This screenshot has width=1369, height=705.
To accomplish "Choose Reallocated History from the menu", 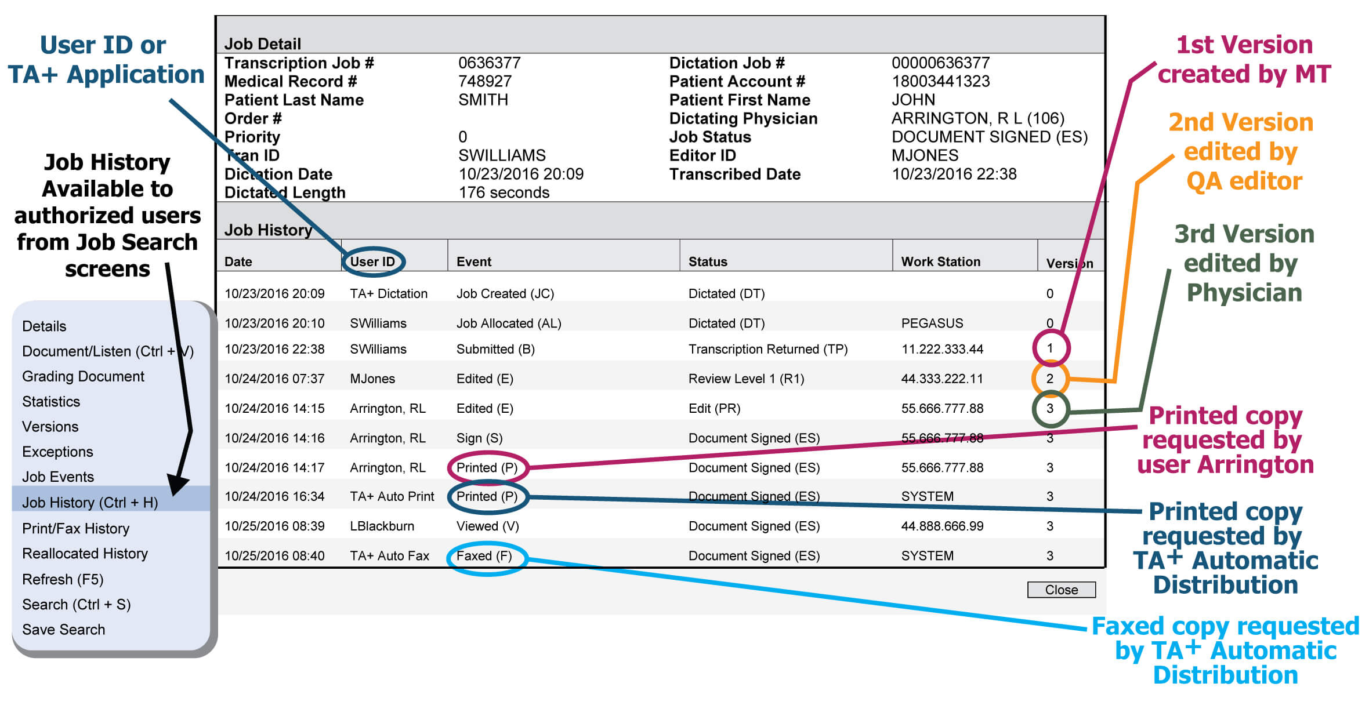I will point(85,554).
